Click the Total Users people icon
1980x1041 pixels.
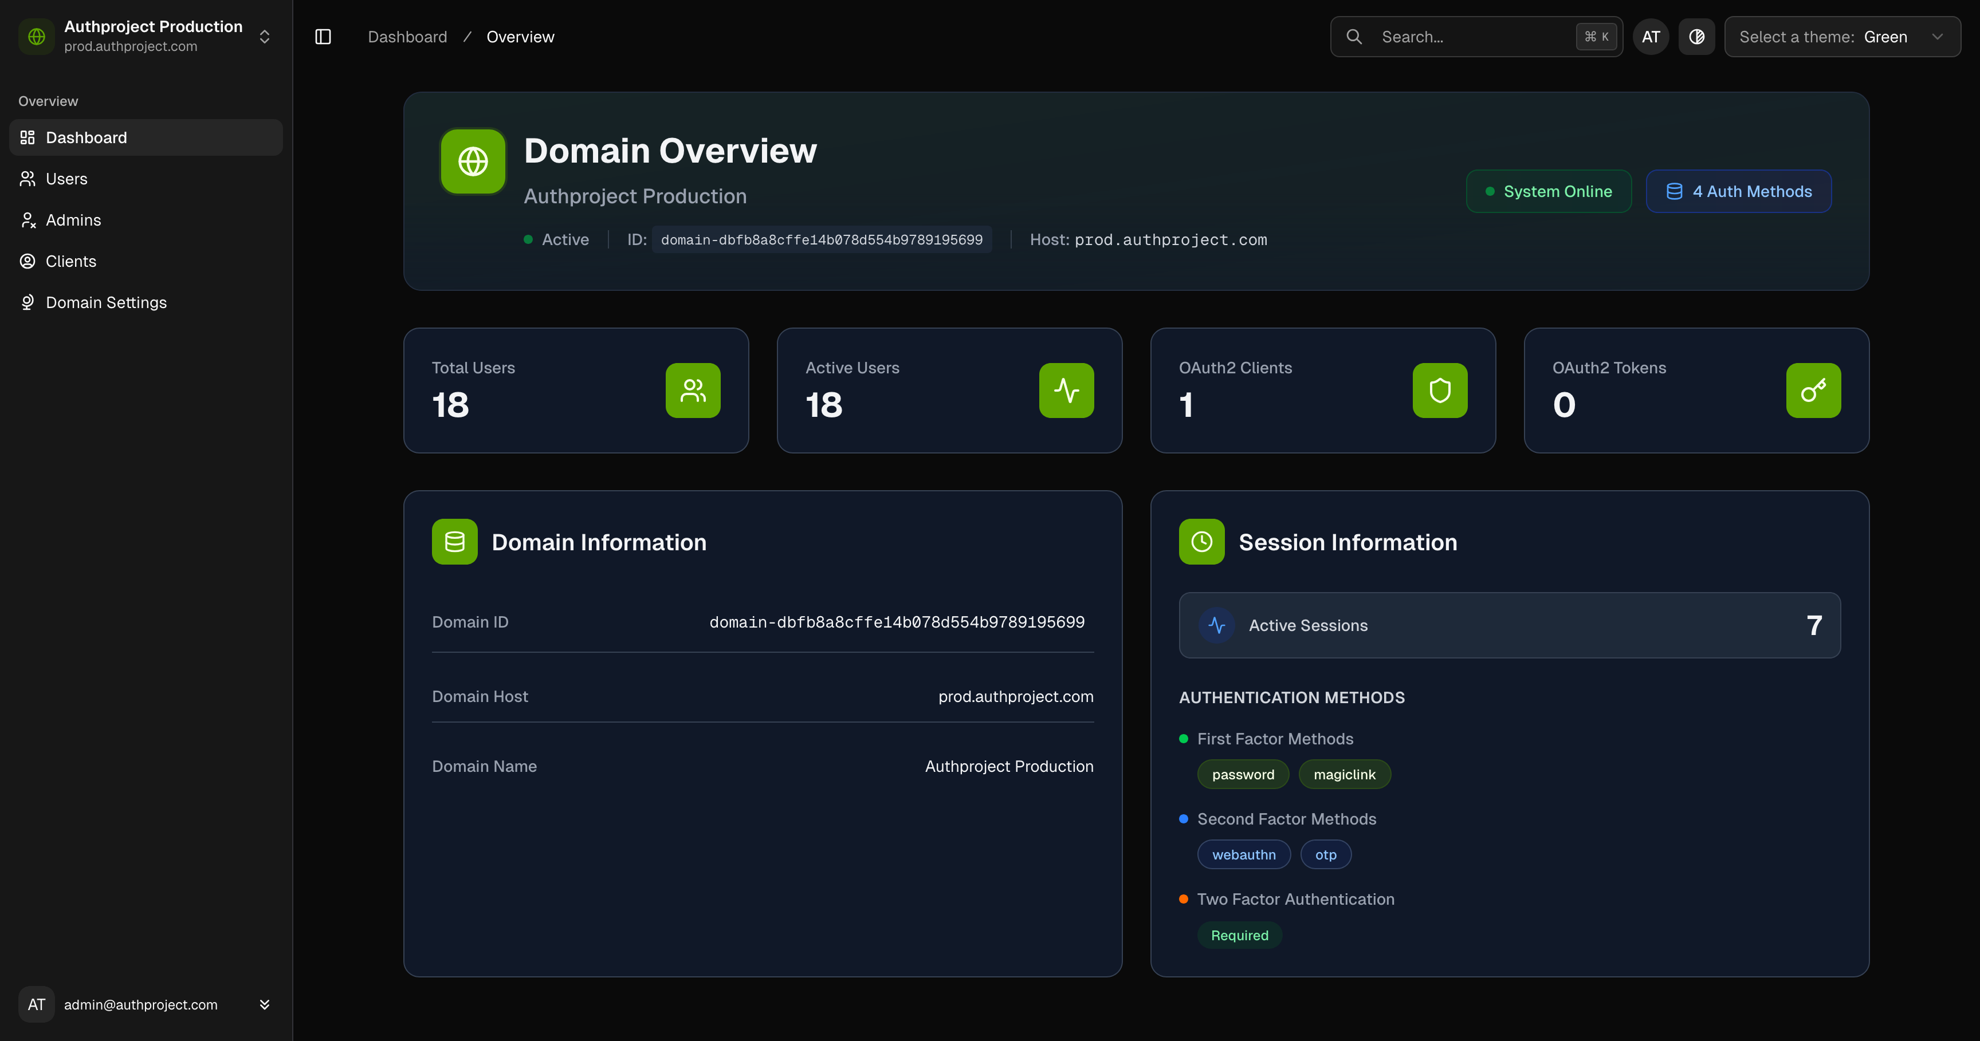click(x=693, y=391)
